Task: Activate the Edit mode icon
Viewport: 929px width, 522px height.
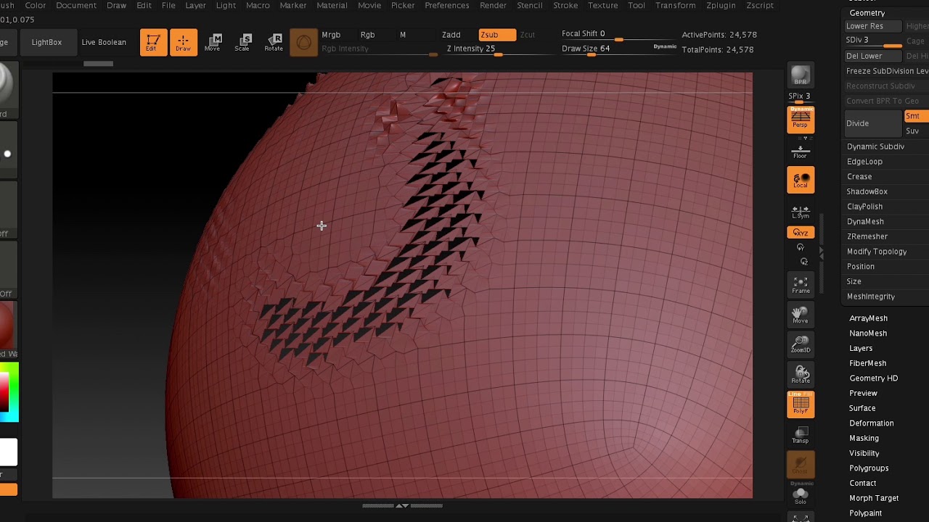Action: click(153, 43)
